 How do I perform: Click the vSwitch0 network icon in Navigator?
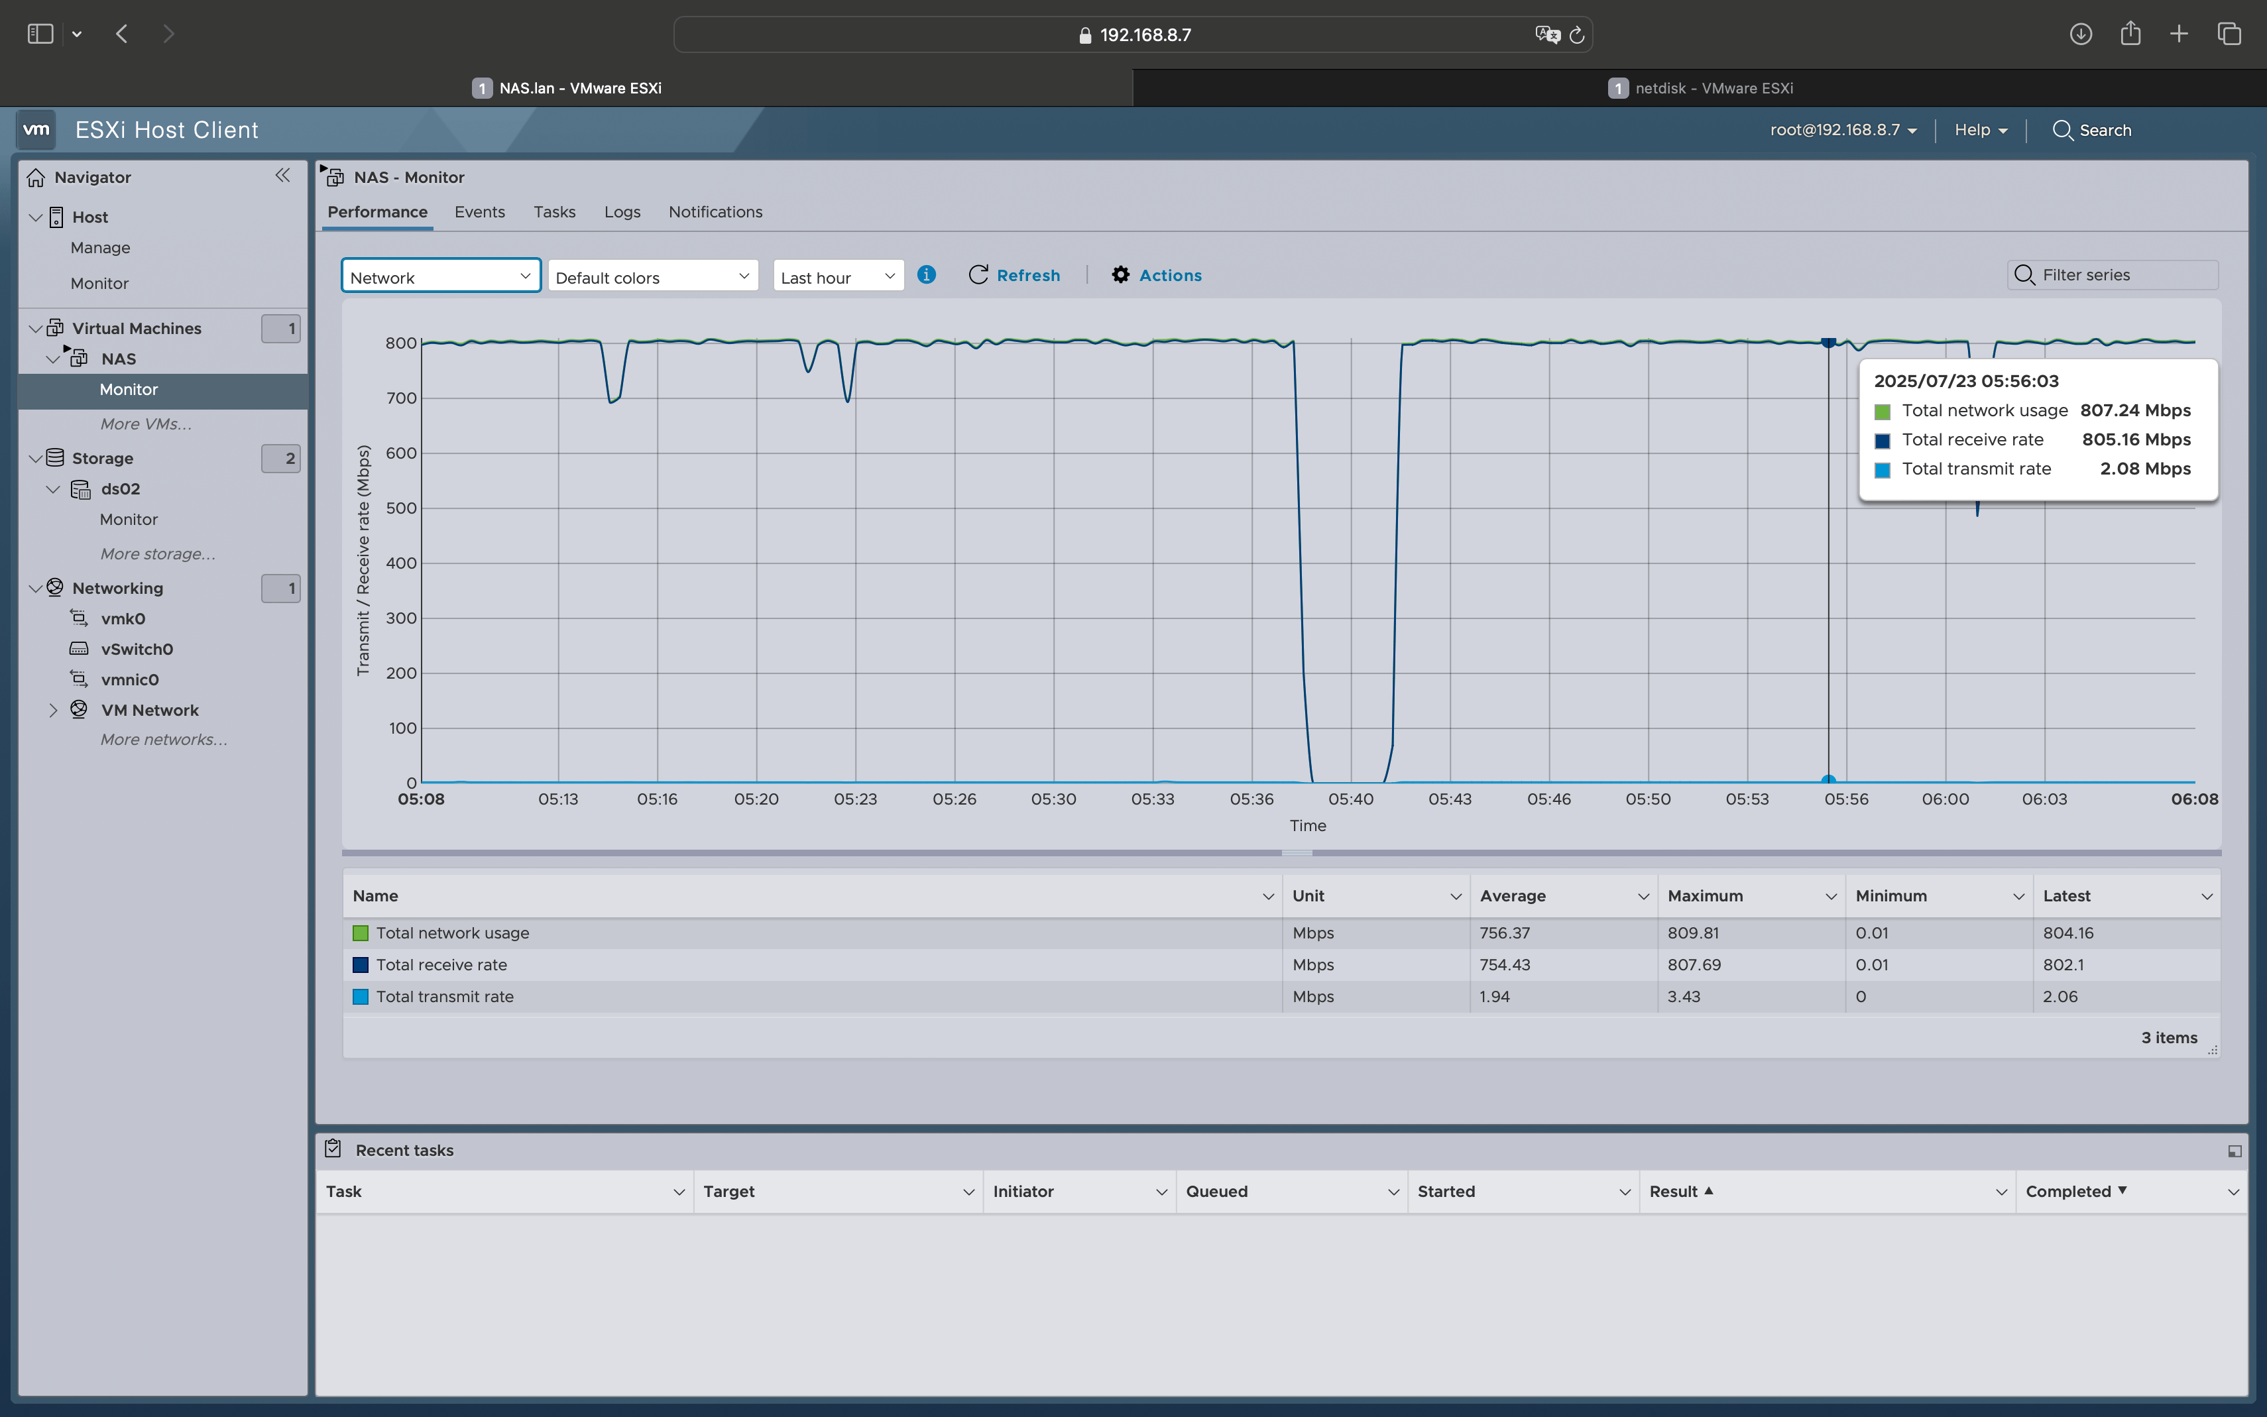coord(80,649)
